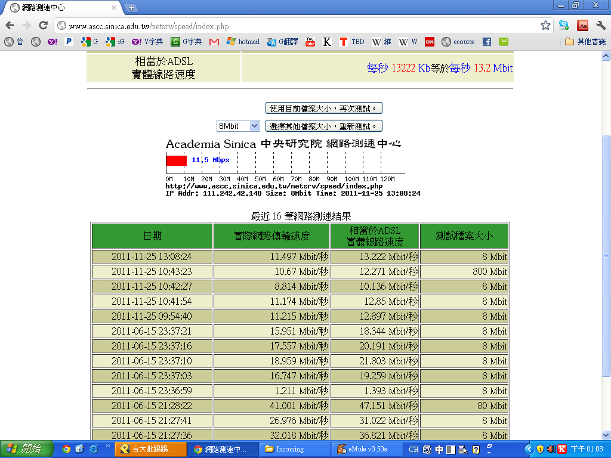The height and width of the screenshot is (458, 611).
Task: Open a new browser tab
Action: click(131, 8)
